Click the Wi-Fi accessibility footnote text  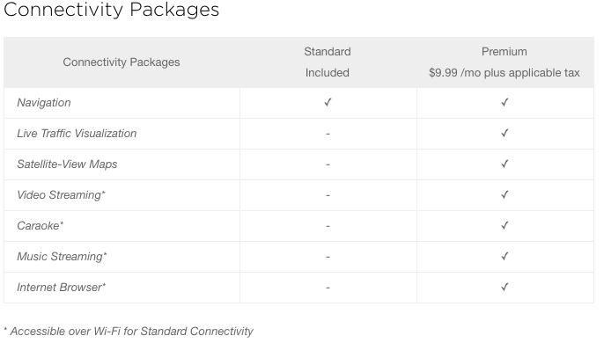click(129, 332)
